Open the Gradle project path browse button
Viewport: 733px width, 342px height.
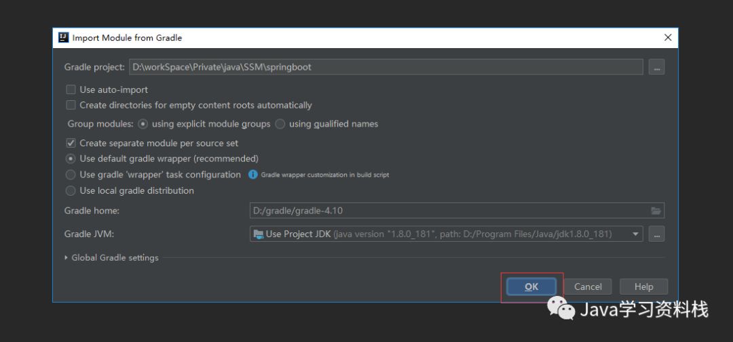pos(656,67)
